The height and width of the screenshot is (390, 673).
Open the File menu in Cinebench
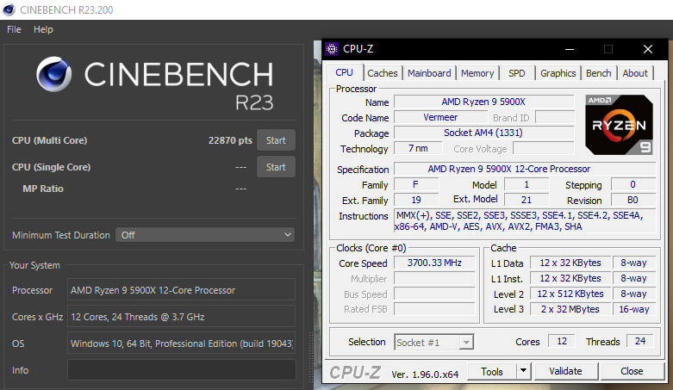coord(14,29)
